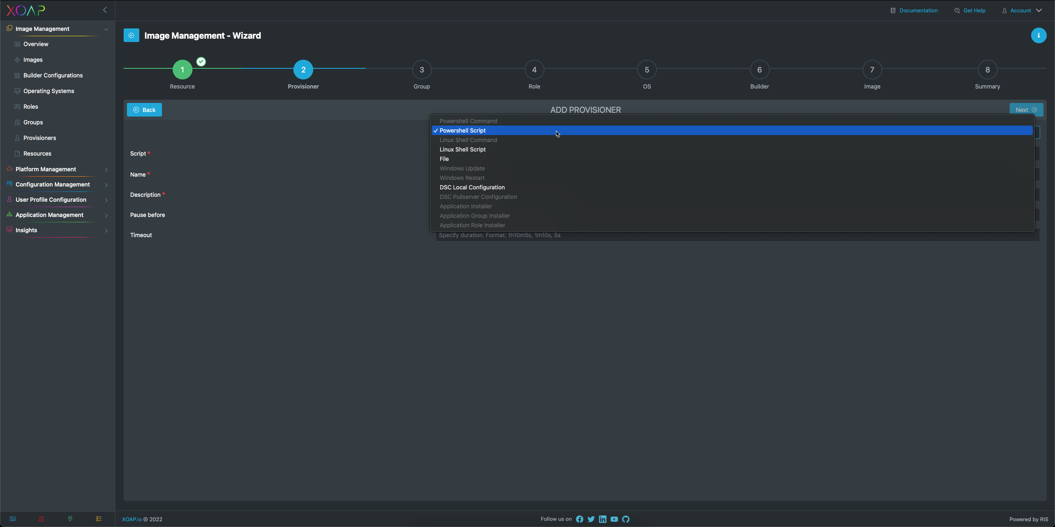
Task: Choose DSC Local Configuration option
Action: (x=732, y=187)
